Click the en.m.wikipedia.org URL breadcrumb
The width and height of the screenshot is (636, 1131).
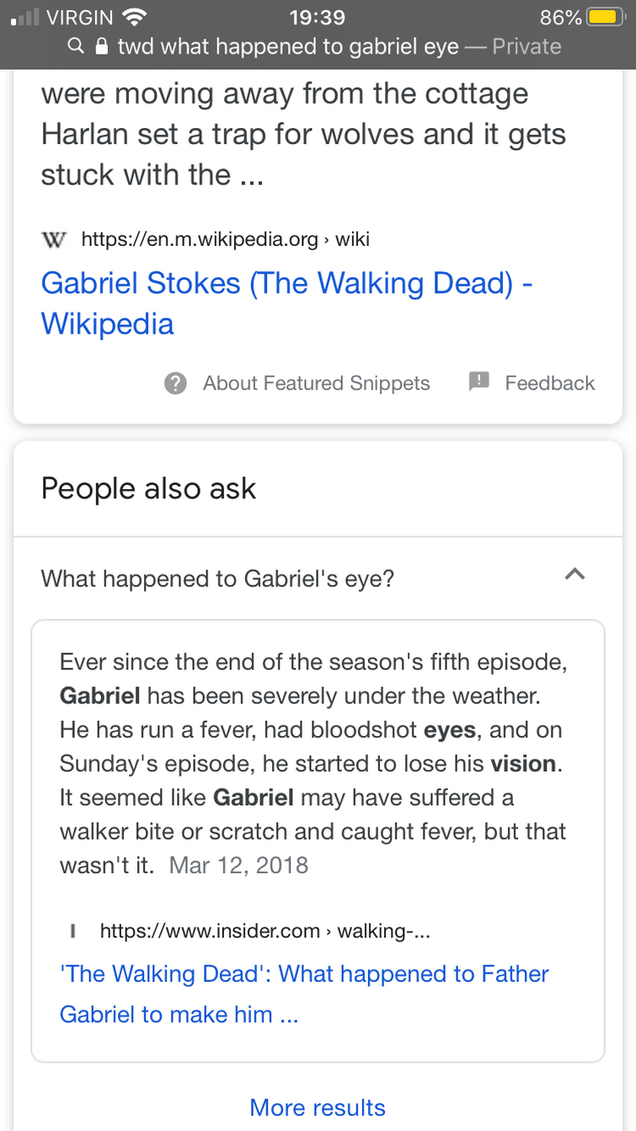pyautogui.click(x=226, y=239)
